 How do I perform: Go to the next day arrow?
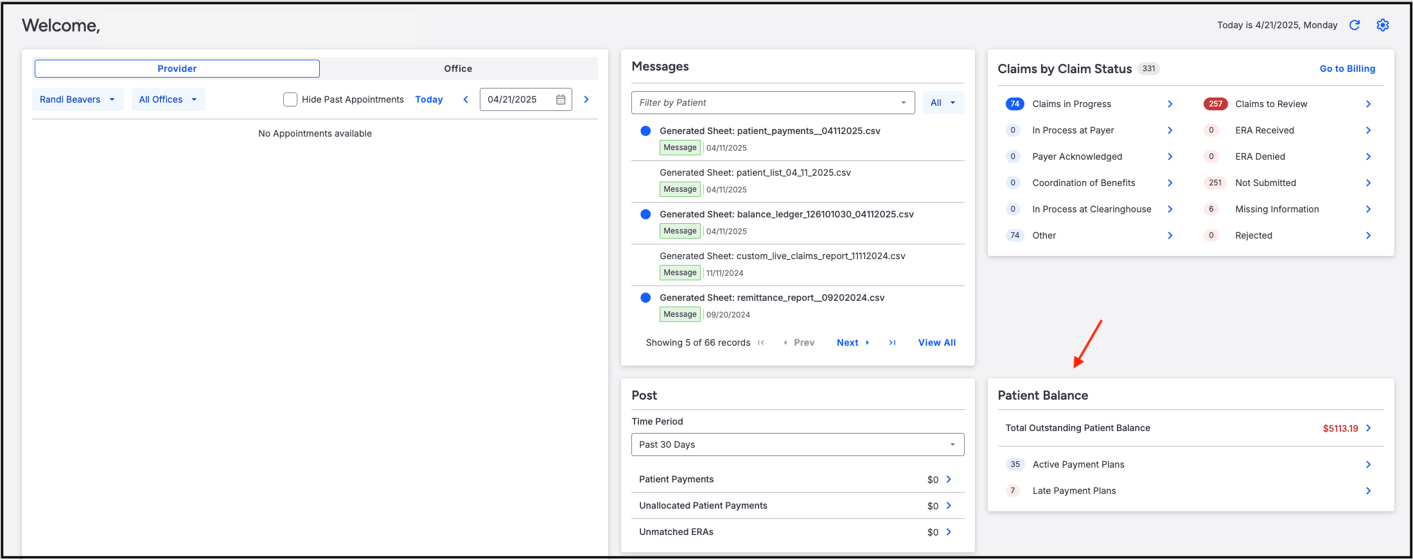click(586, 99)
